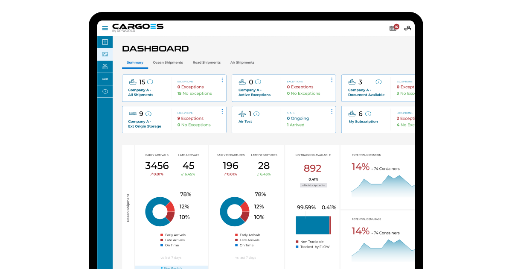512x269 pixels.
Task: Open options menu on All Shipments card
Action: (222, 80)
